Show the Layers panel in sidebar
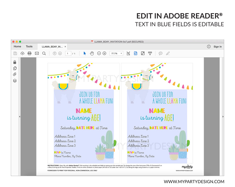Viewport: 235px width, 187px height. coord(15,81)
